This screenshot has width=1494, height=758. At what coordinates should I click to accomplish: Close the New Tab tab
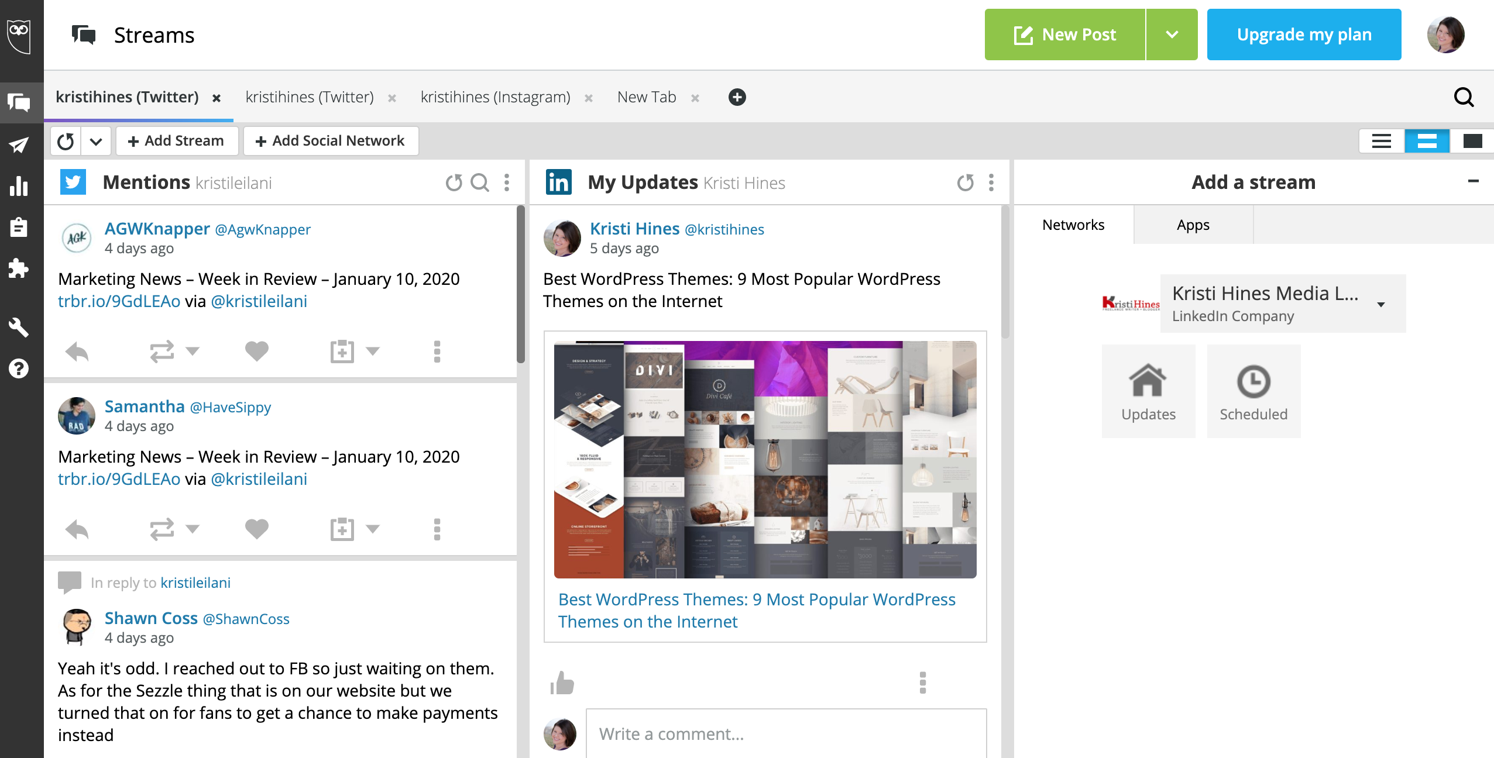click(695, 98)
